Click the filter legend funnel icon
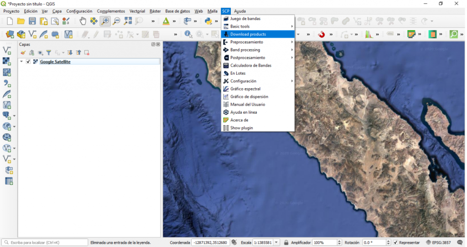 point(48,53)
